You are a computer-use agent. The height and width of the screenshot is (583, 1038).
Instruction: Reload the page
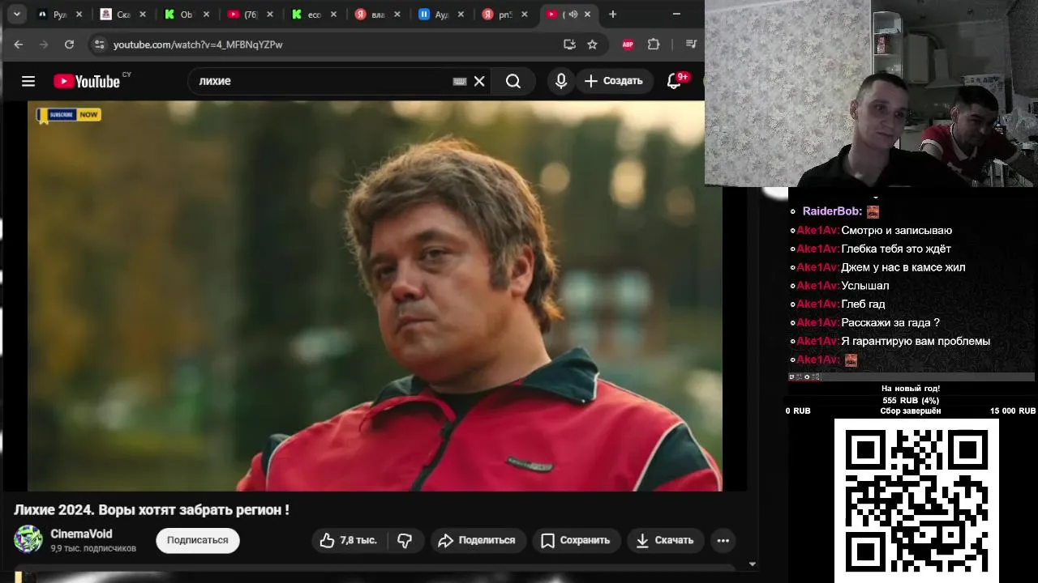(x=69, y=45)
